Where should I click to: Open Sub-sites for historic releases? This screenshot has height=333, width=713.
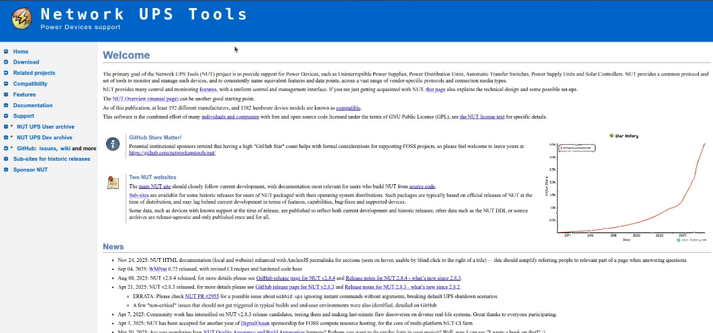tap(52, 159)
